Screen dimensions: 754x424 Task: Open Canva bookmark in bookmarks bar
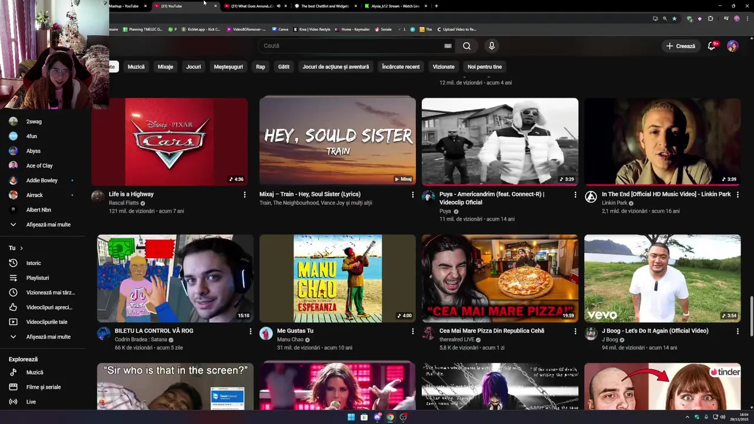(x=280, y=29)
